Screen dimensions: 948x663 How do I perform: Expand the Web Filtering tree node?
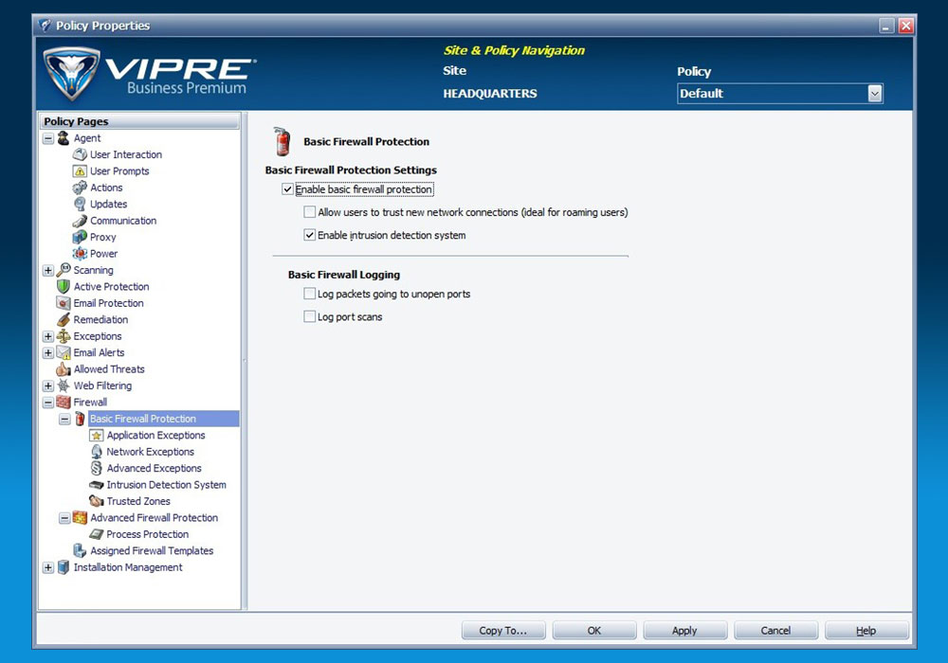pos(48,385)
